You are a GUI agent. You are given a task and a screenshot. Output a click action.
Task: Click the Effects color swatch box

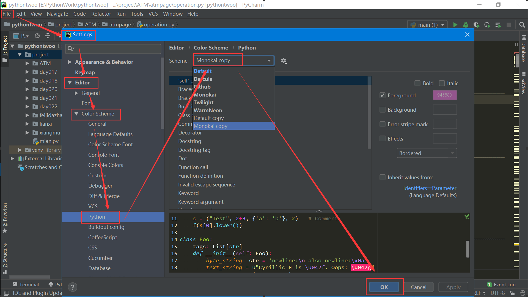point(445,139)
